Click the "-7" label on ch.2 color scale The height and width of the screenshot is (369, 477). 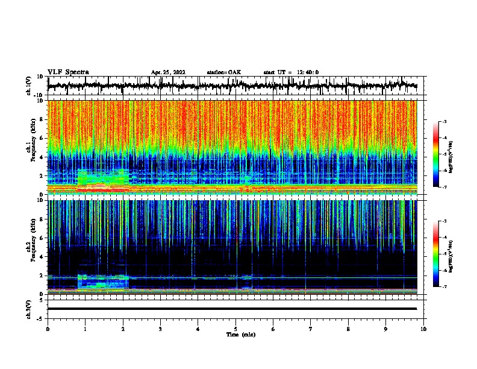point(444,286)
